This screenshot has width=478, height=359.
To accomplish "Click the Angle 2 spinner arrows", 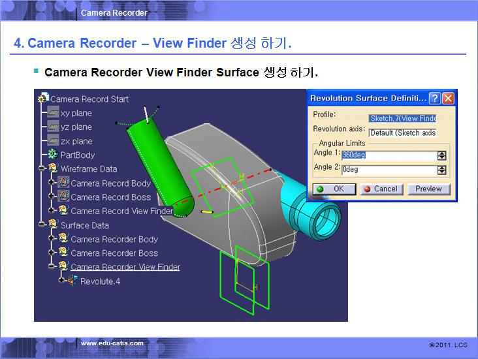I will (x=442, y=170).
